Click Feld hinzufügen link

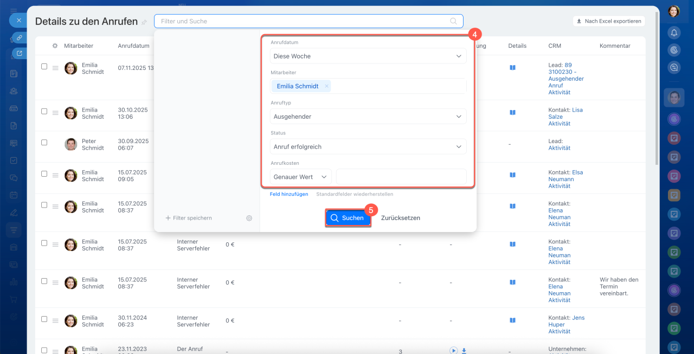pos(289,194)
